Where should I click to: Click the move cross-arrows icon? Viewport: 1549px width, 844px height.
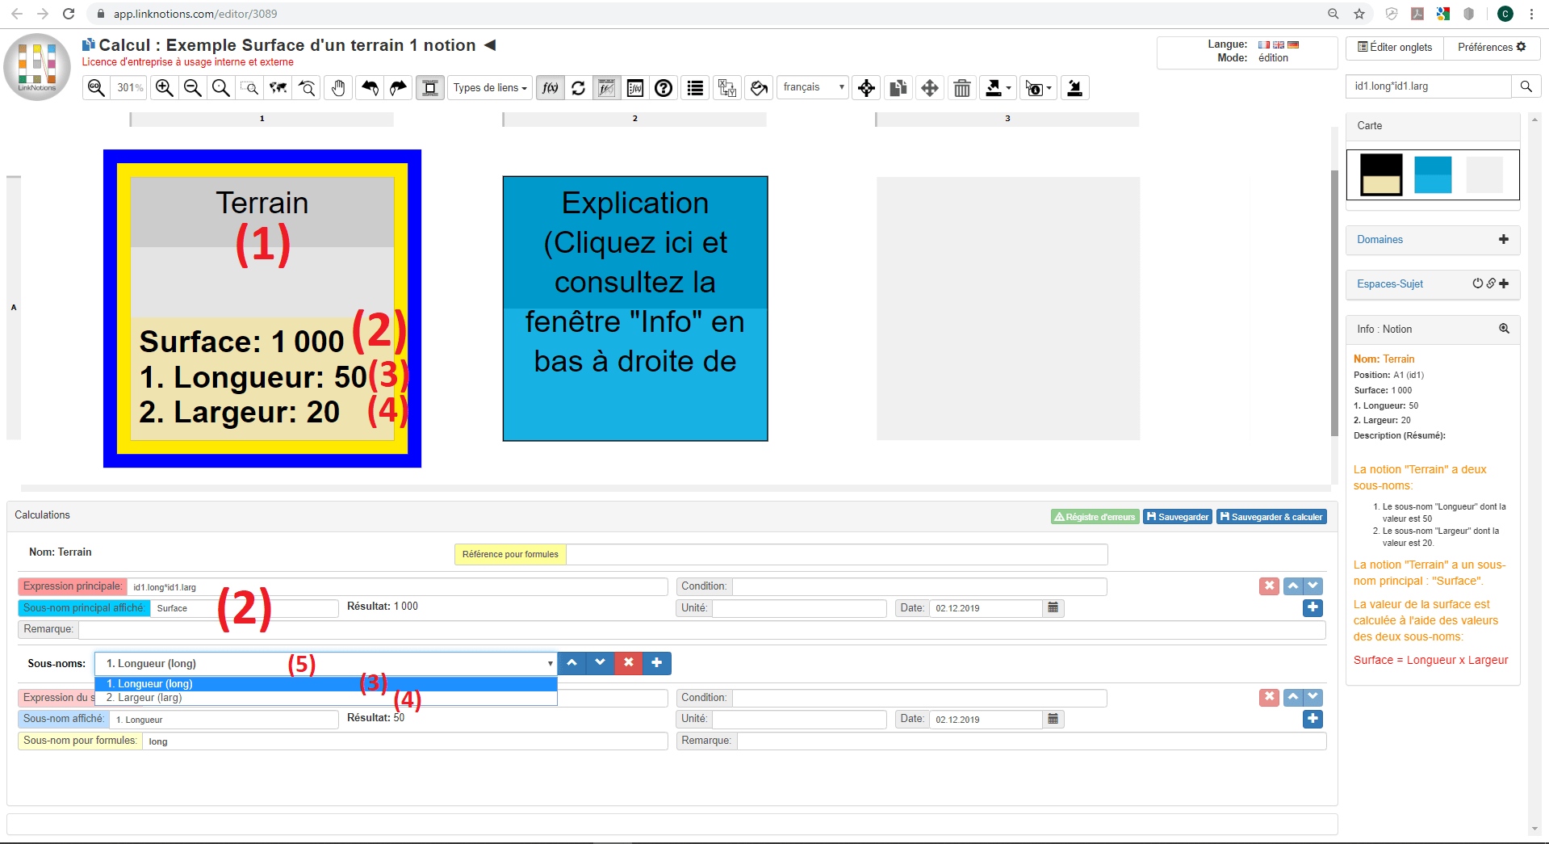tap(930, 87)
